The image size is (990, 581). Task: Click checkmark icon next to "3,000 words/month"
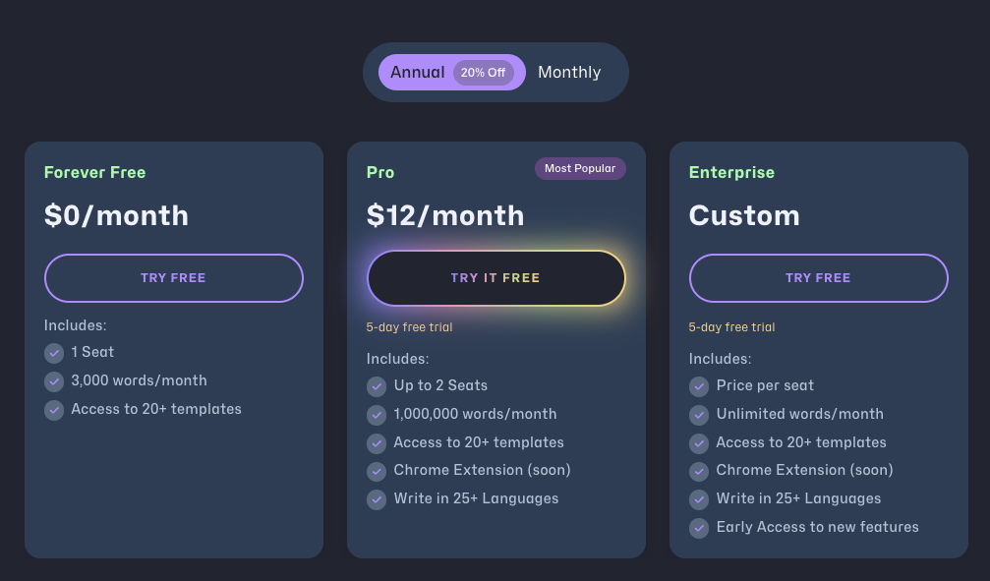54,381
